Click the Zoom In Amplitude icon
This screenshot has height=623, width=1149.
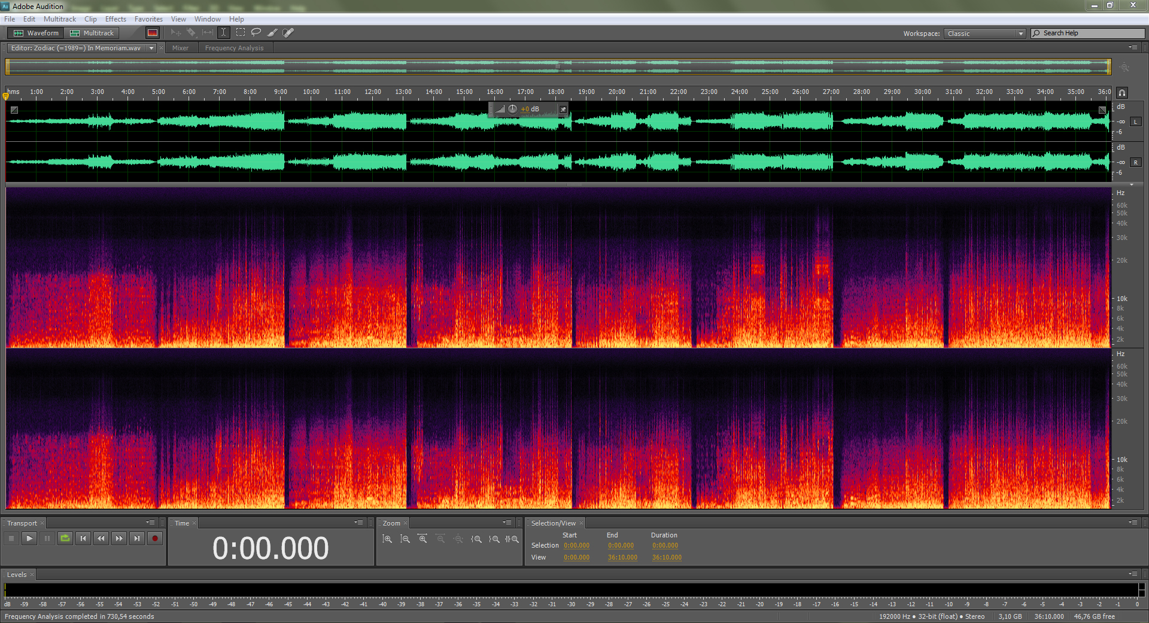tap(387, 539)
